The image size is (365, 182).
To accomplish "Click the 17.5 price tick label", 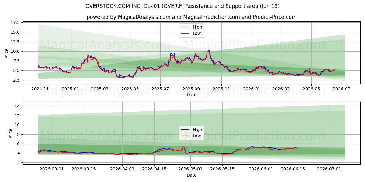I will coord(15,23).
